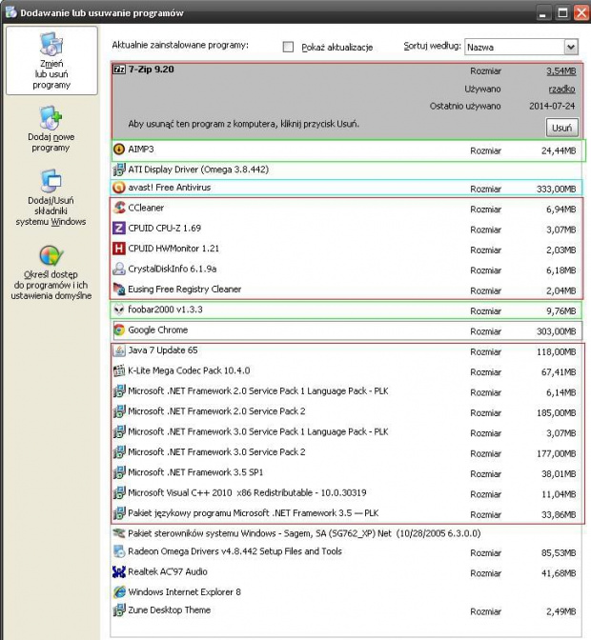Select Microsoft .NET Framework 2.0 Service Pack 2
591x640 pixels.
pyautogui.click(x=347, y=411)
